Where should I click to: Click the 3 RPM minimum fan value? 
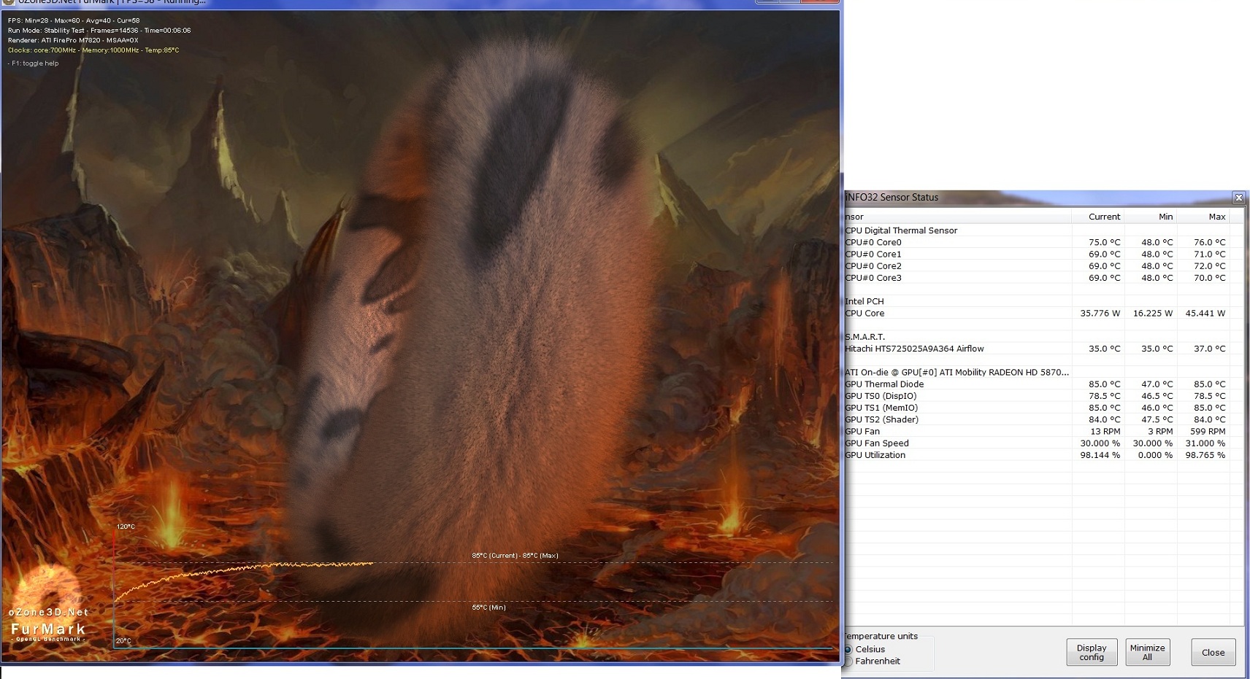[1160, 432]
